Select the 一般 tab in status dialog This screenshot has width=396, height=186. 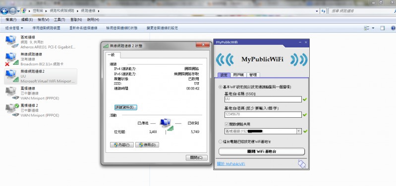(113, 55)
